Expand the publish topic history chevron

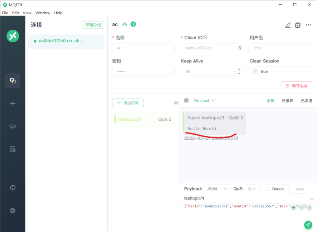pos(312,199)
